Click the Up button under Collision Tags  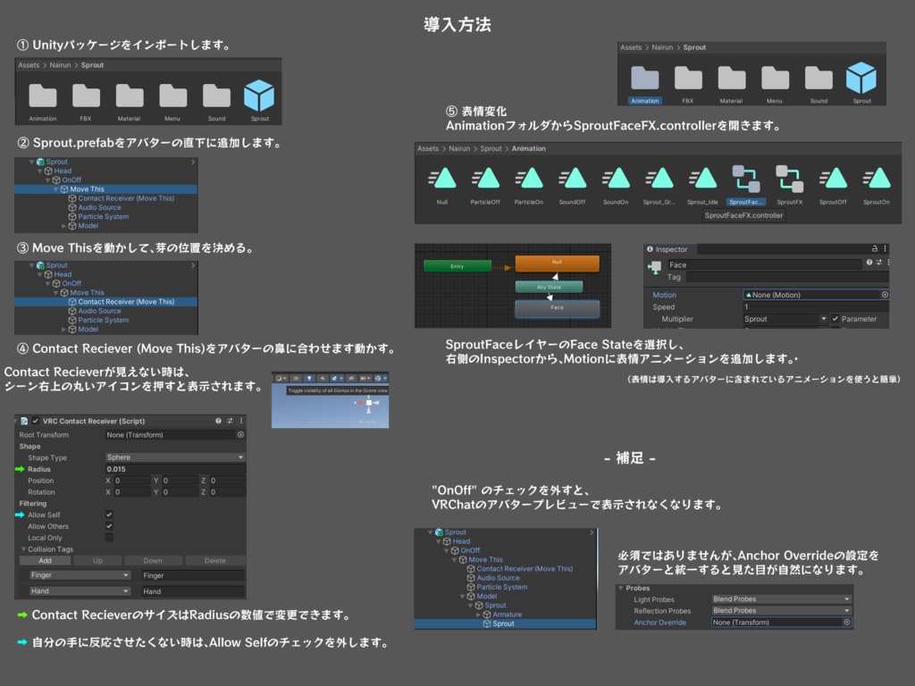tap(97, 561)
